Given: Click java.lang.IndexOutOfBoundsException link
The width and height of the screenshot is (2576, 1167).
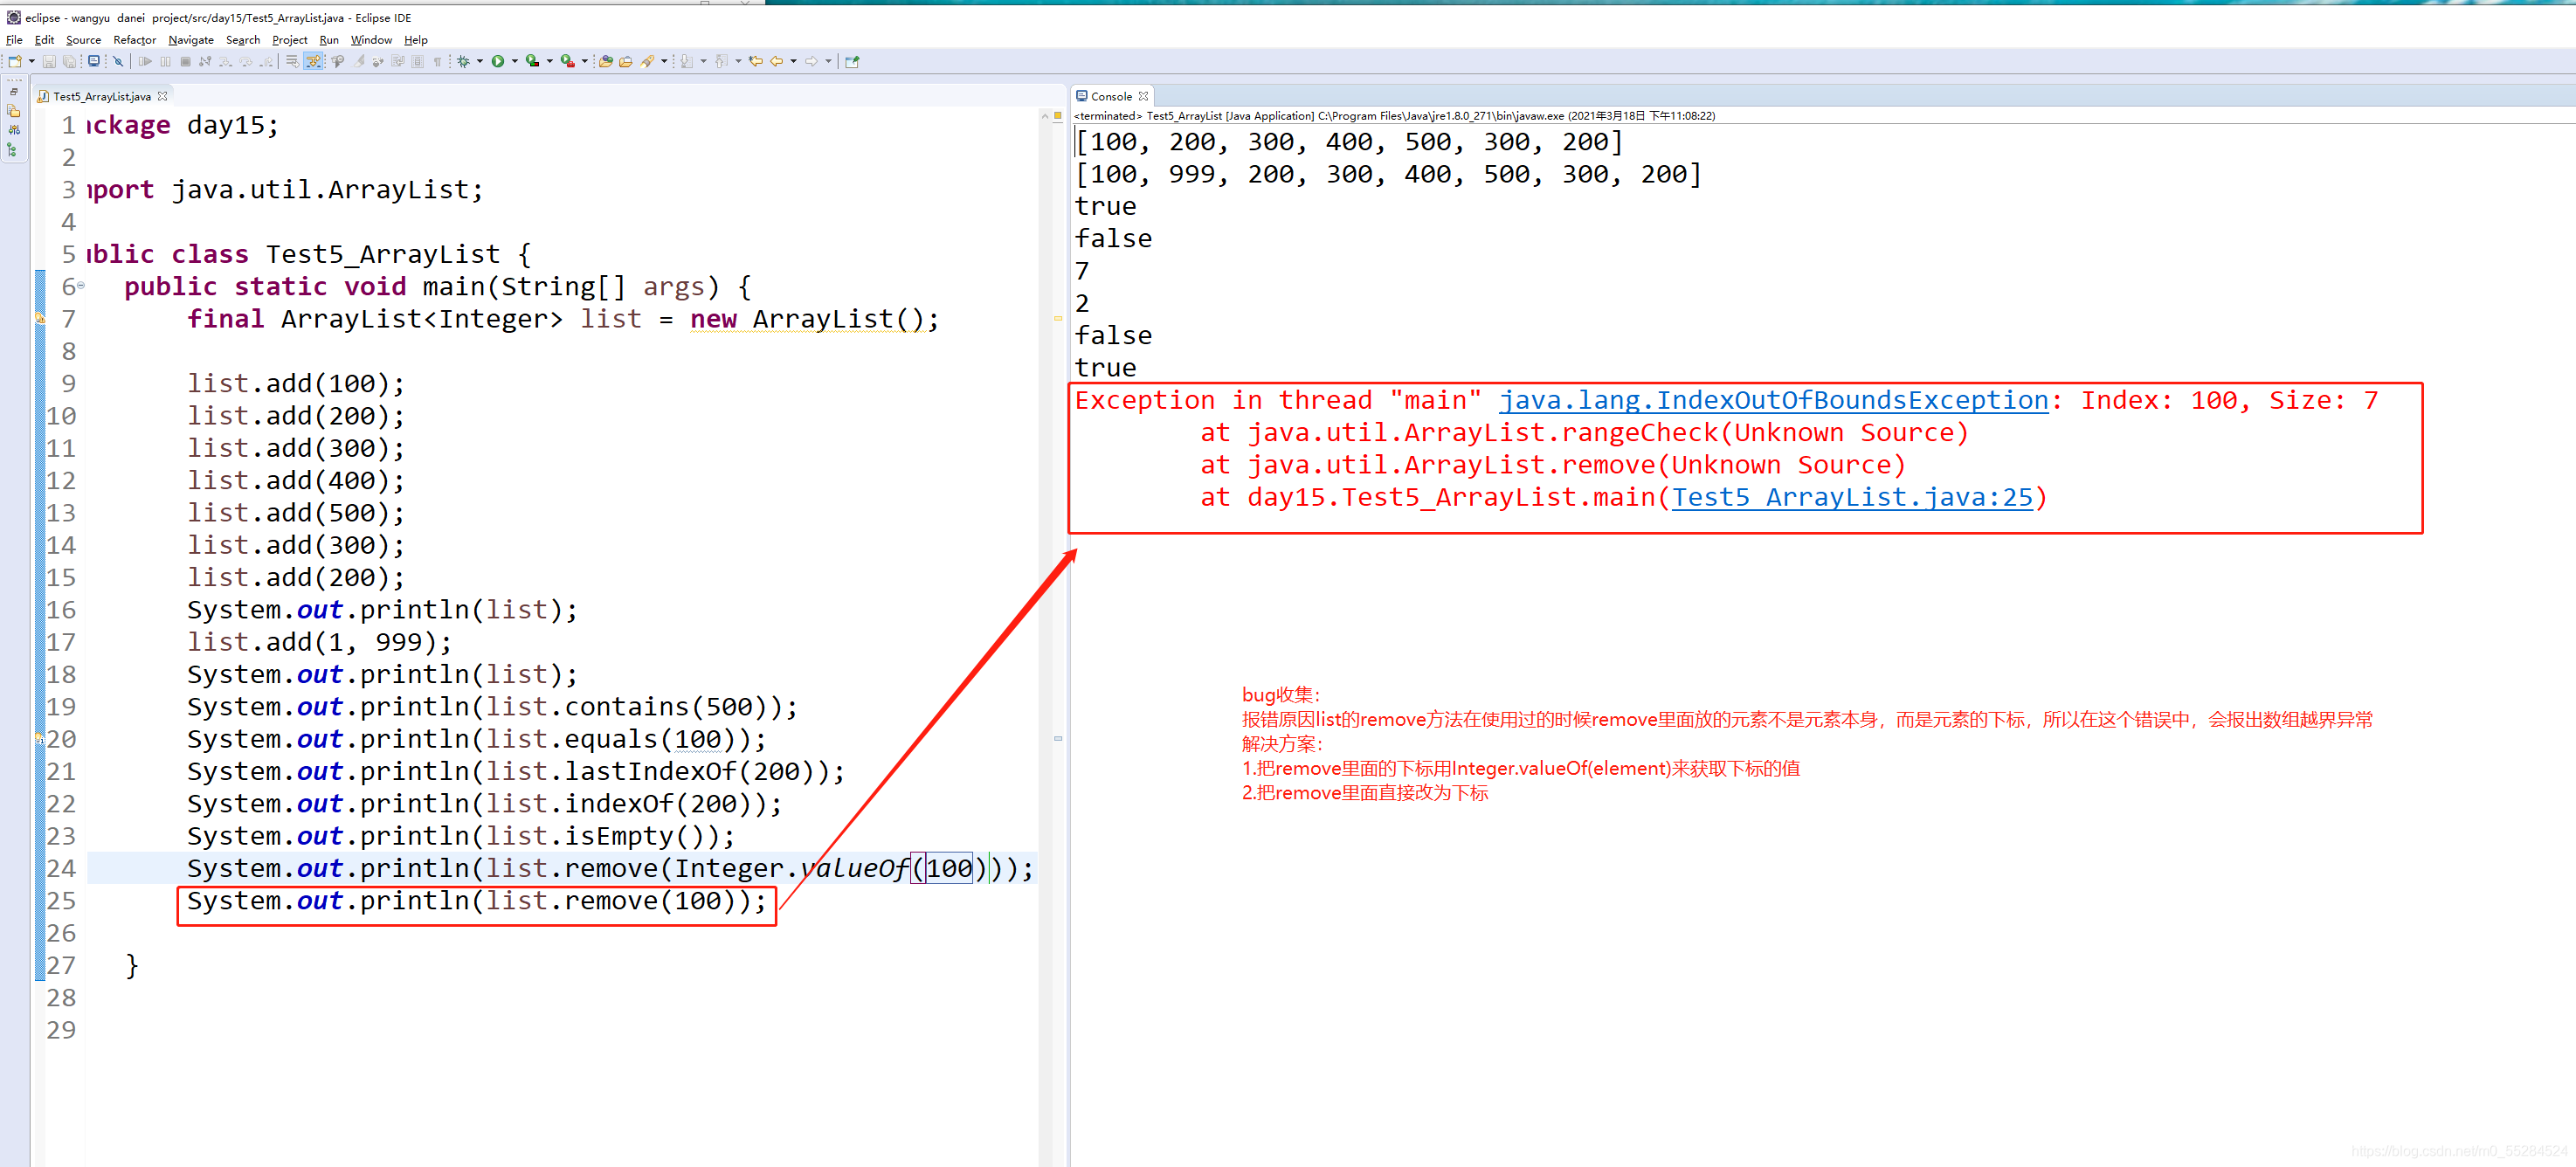Looking at the screenshot, I should 1773,400.
